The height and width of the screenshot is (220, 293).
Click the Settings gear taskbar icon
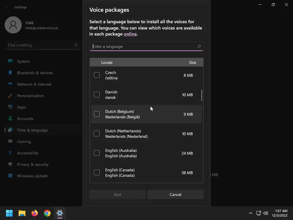click(x=60, y=213)
